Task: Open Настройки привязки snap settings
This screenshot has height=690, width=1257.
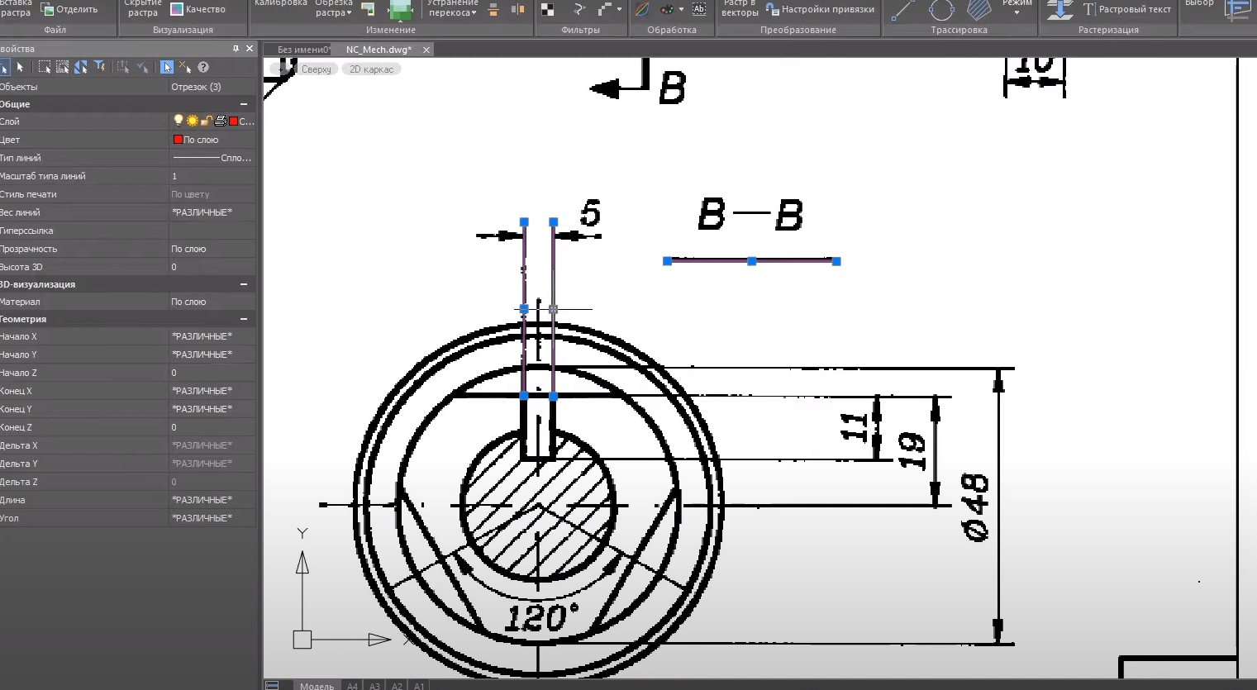Action: click(x=820, y=9)
